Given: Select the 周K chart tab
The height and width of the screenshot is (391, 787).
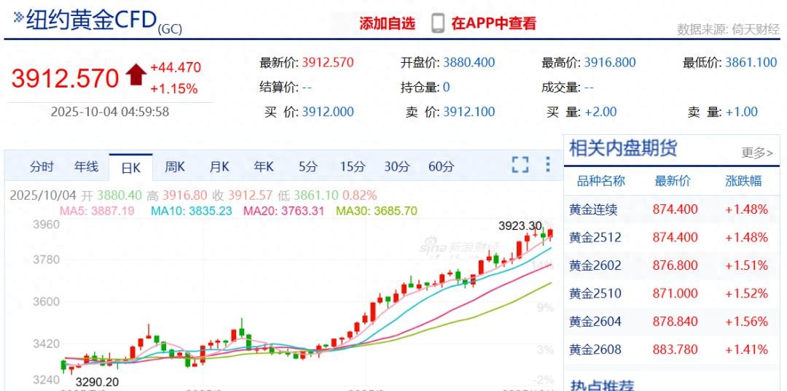Looking at the screenshot, I should (x=175, y=167).
